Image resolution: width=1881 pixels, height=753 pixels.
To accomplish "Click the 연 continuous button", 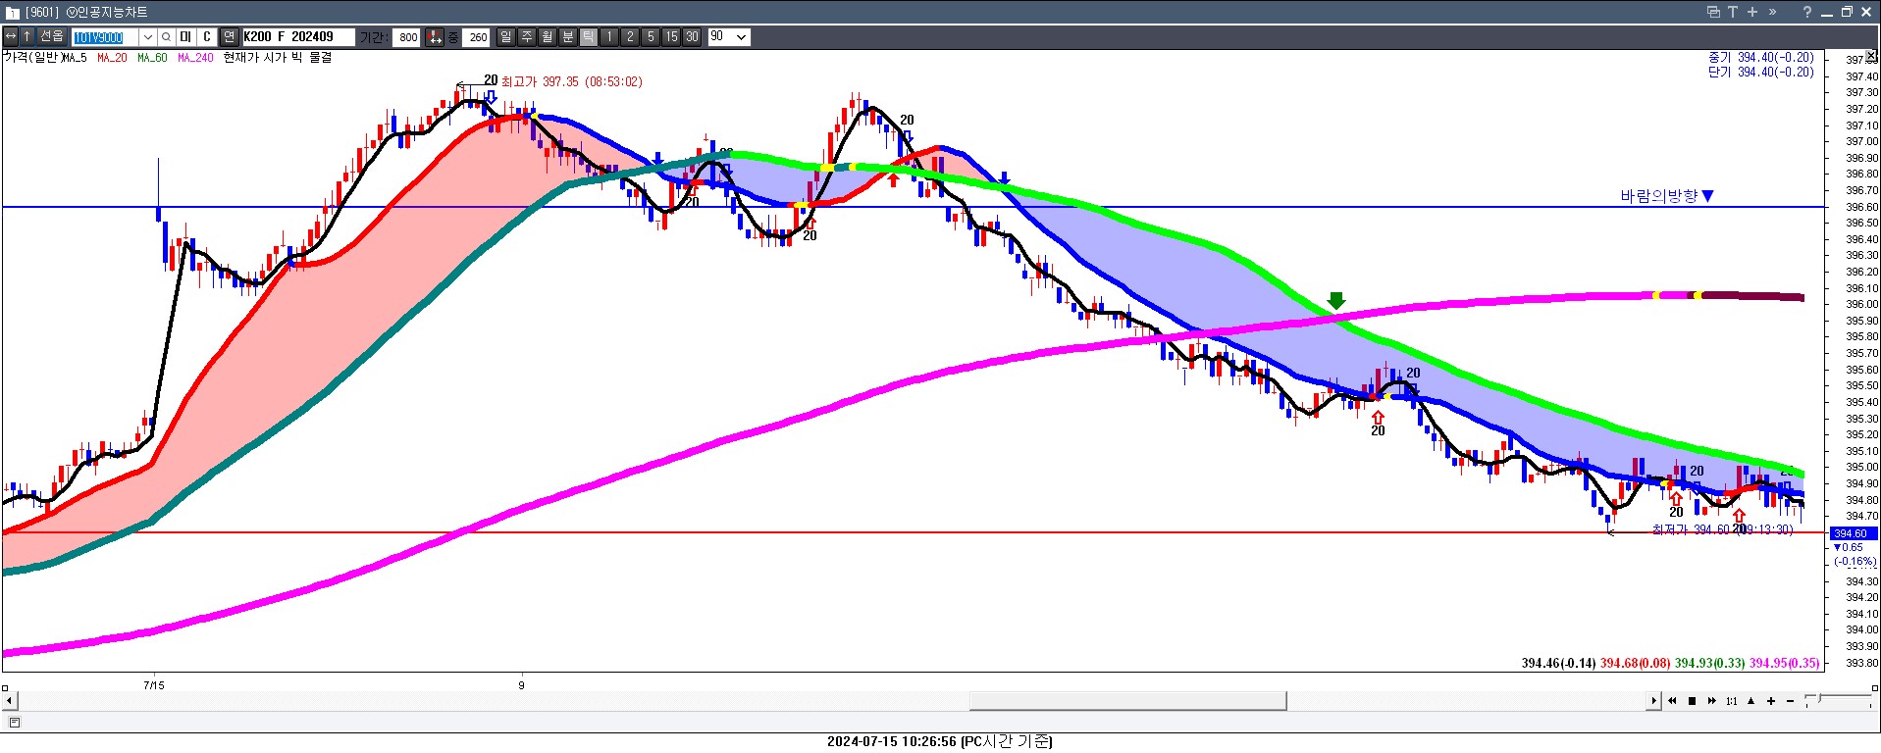I will coord(229,37).
